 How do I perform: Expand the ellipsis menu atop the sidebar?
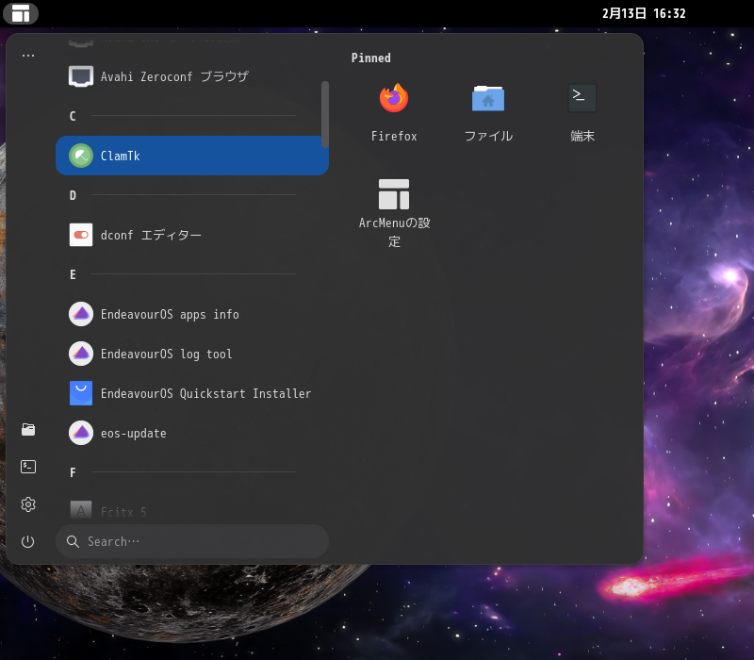tap(27, 54)
